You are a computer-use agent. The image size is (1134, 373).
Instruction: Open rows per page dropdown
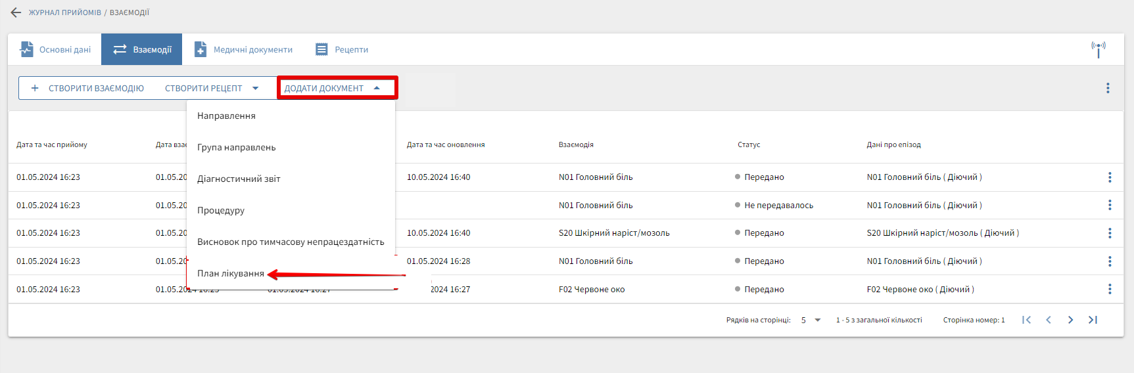coord(811,320)
